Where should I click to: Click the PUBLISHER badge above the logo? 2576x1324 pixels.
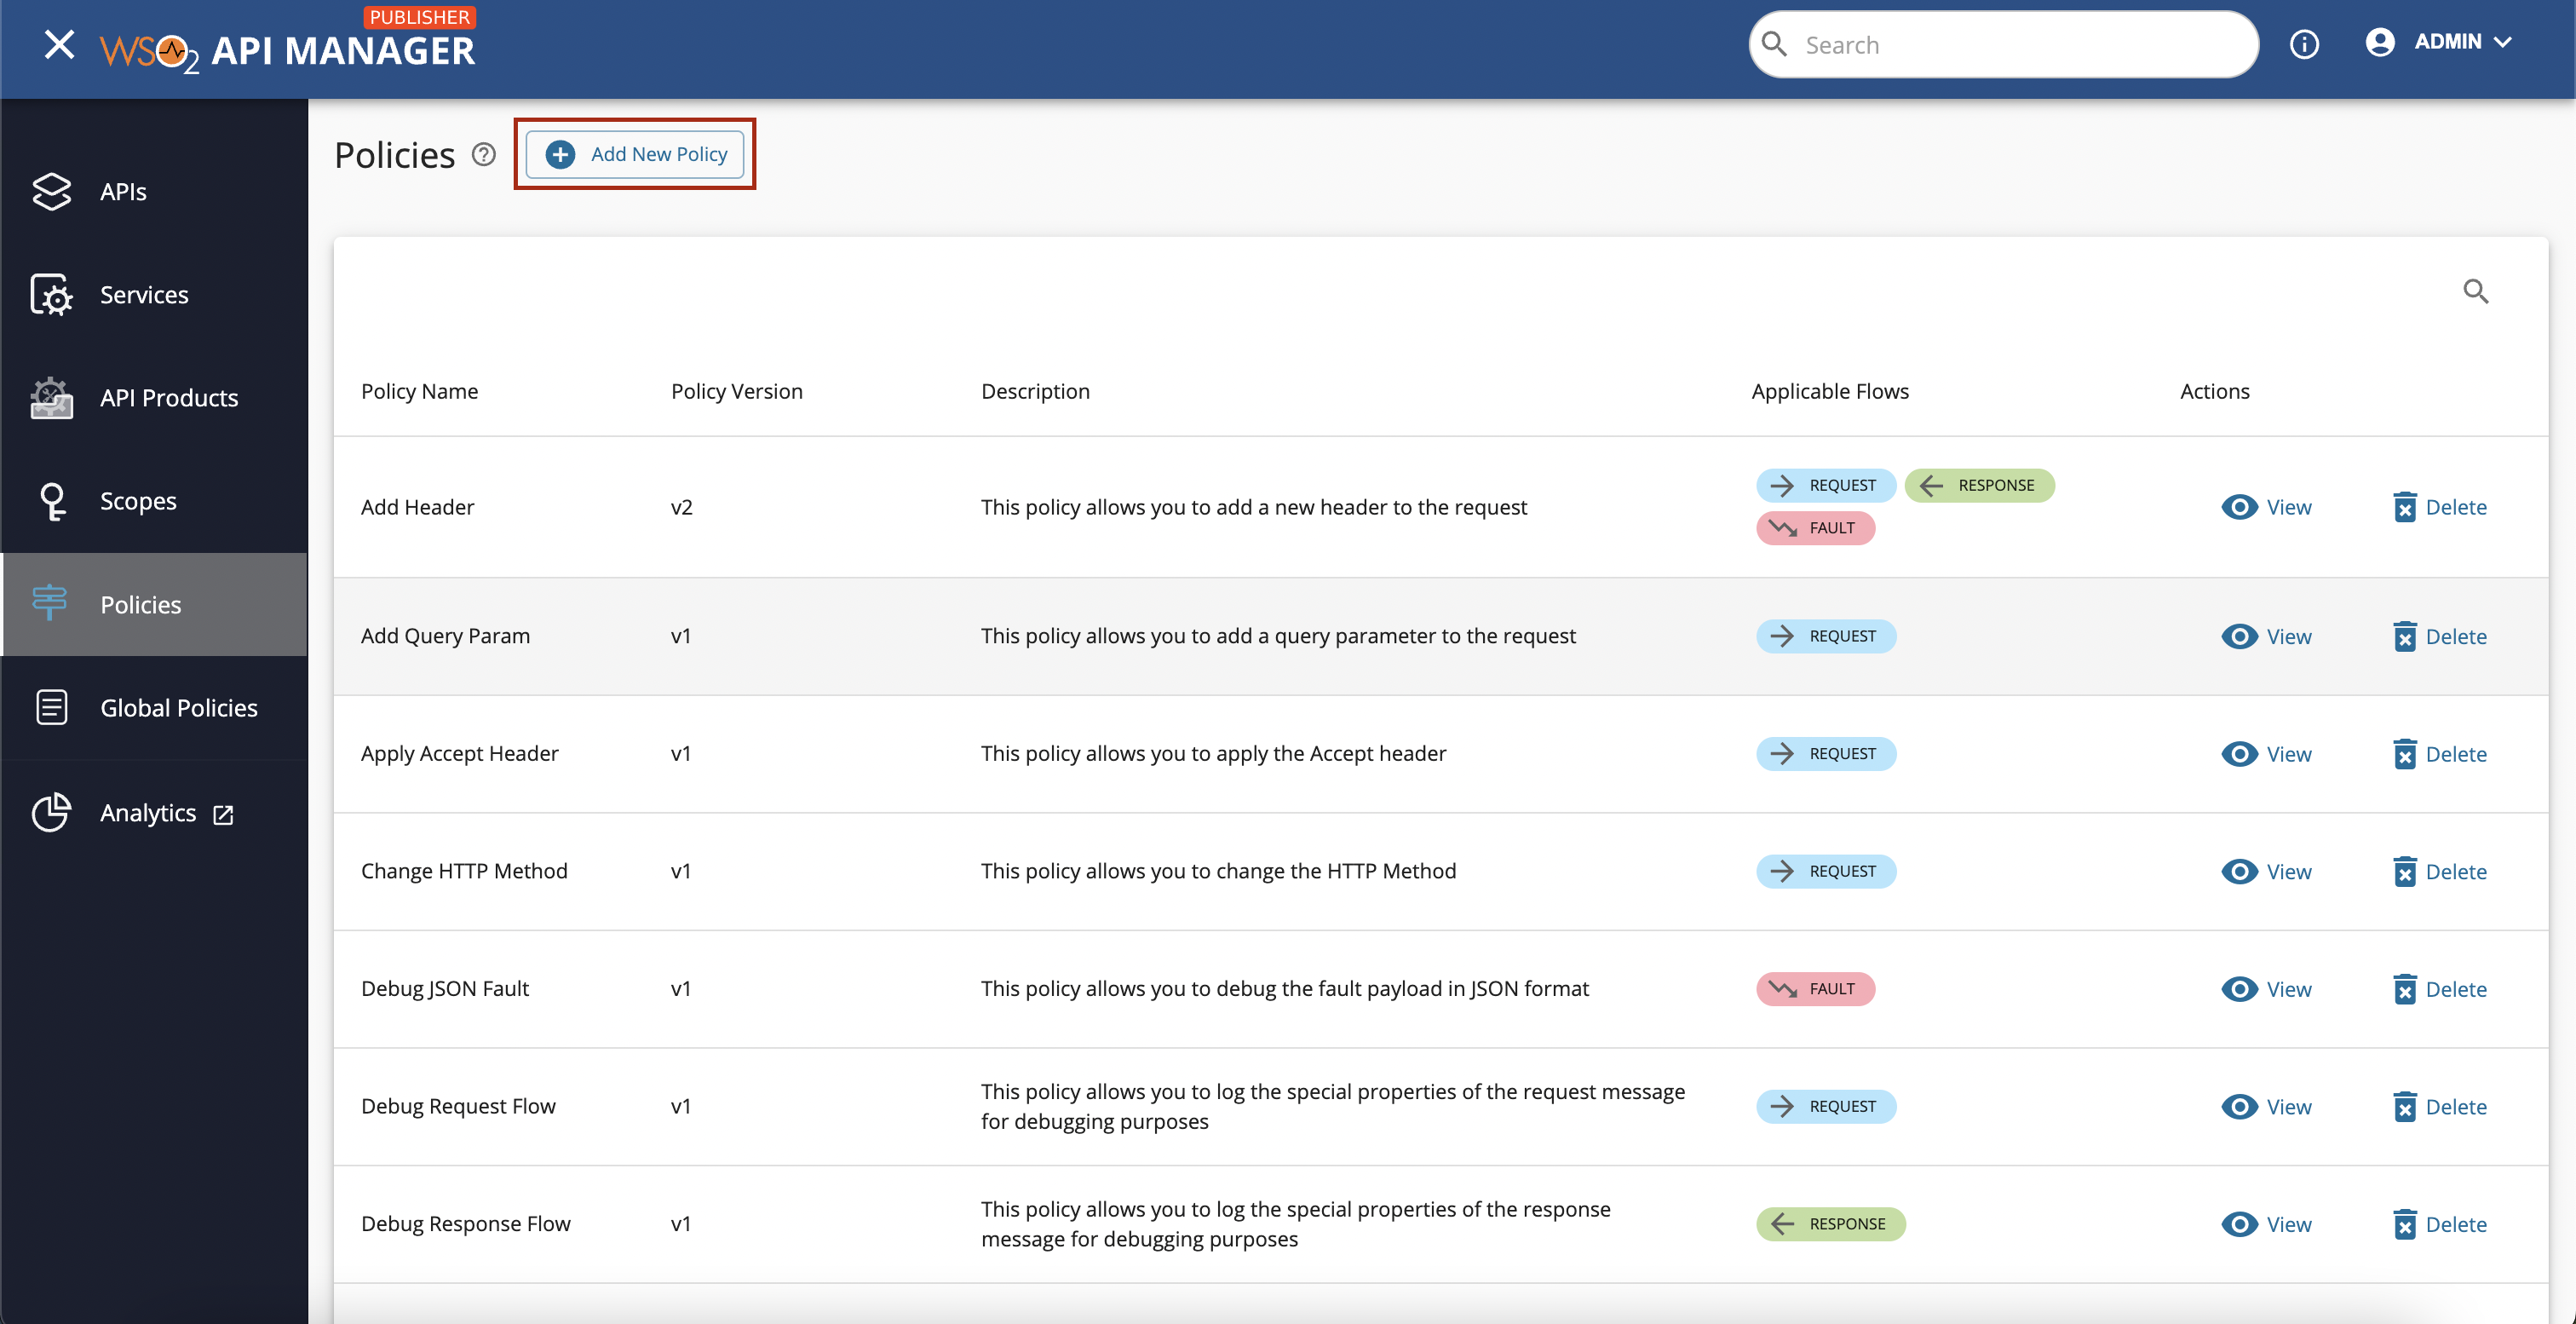click(419, 17)
